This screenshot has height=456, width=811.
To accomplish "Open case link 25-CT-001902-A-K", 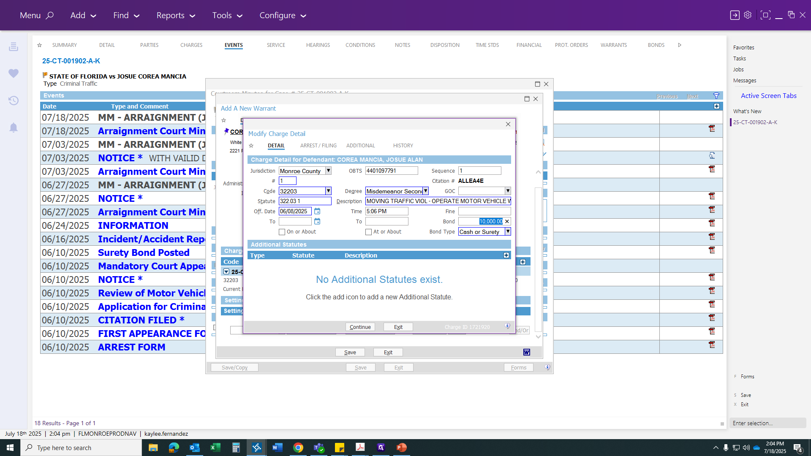I will click(71, 61).
